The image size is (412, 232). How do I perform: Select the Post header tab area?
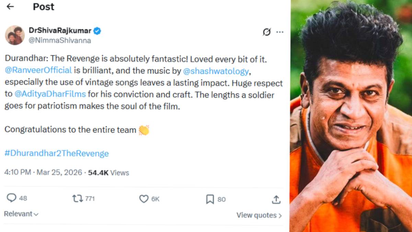(x=43, y=6)
